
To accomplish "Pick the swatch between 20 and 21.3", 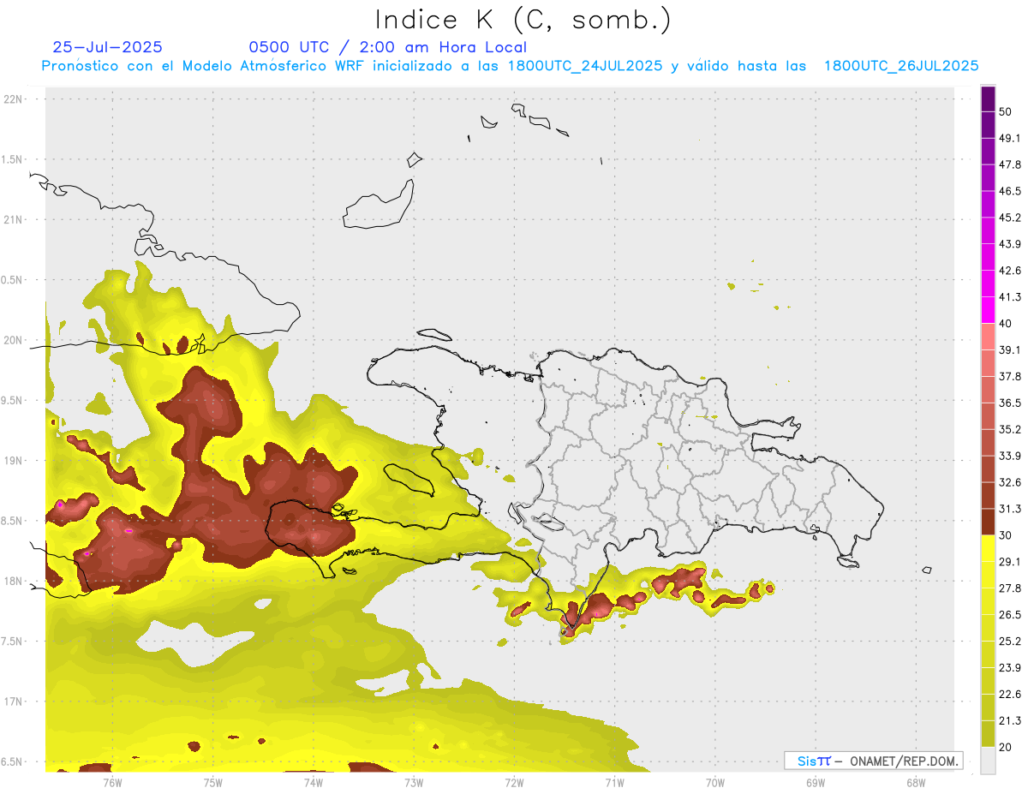I will tap(988, 733).
